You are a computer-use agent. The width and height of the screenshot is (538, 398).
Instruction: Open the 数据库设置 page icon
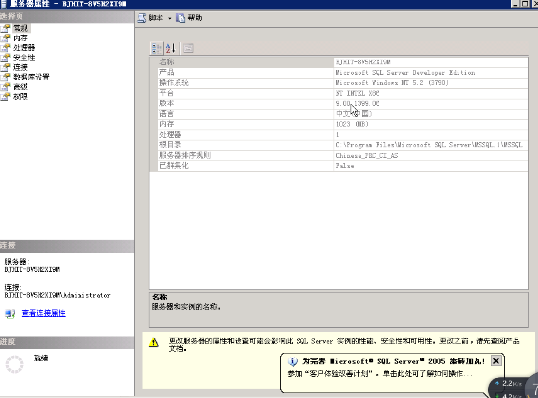click(5, 77)
